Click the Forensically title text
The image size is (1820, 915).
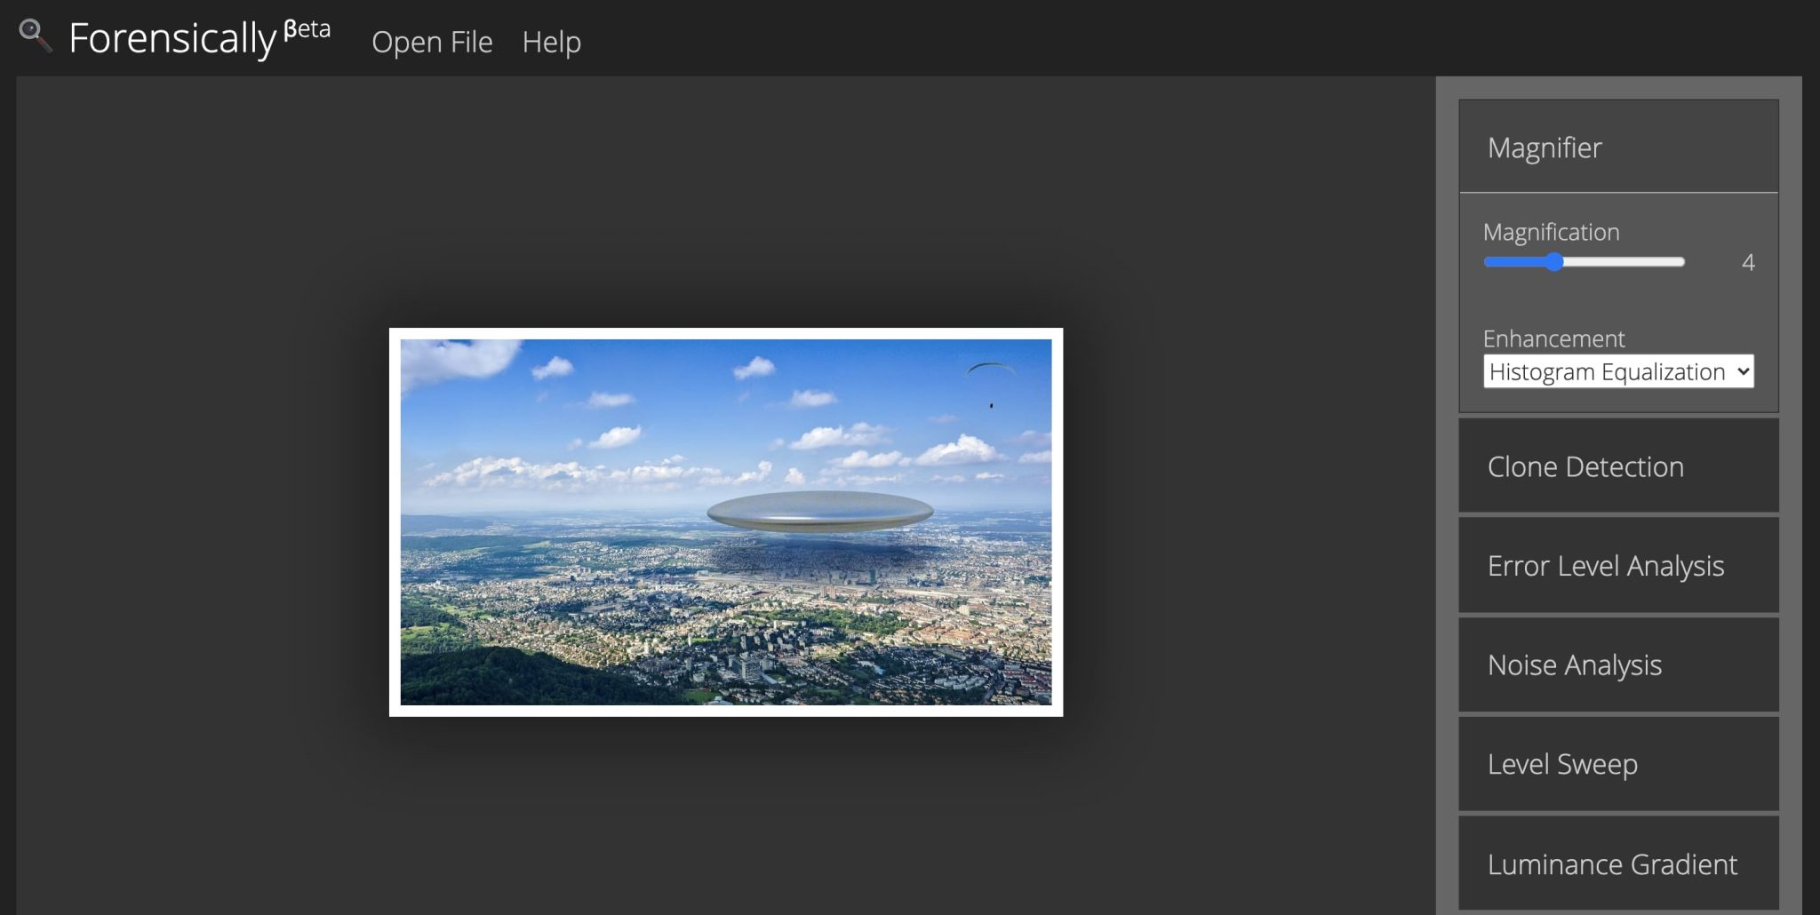(172, 39)
